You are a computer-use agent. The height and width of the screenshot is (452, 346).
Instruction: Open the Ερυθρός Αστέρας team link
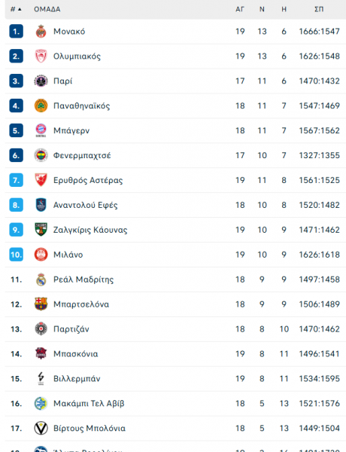click(x=88, y=180)
